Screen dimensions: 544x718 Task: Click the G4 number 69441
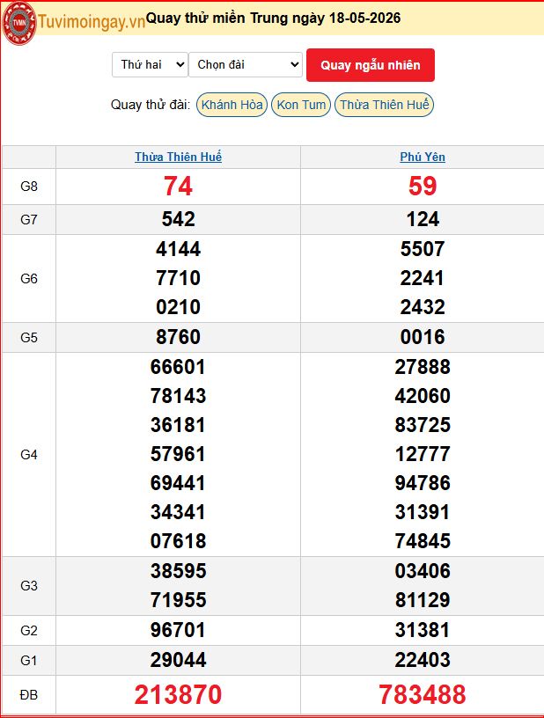point(178,483)
